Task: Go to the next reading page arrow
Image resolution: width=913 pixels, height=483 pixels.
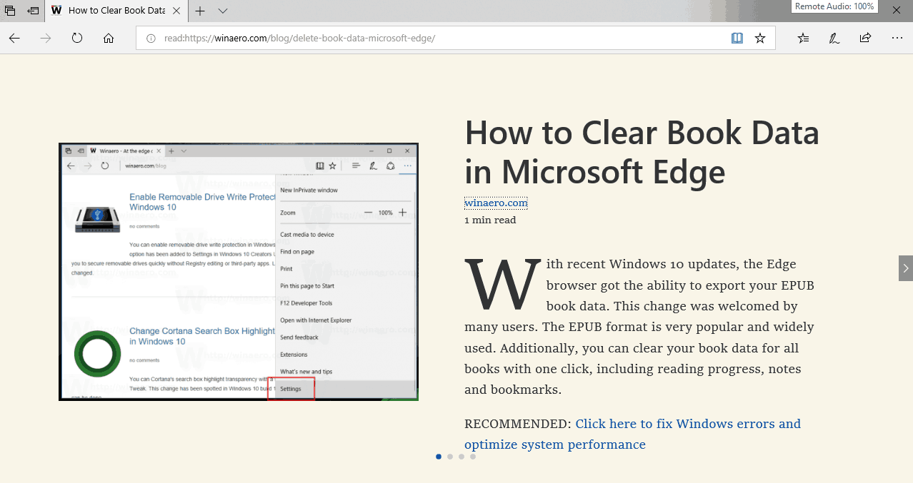Action: click(x=906, y=268)
